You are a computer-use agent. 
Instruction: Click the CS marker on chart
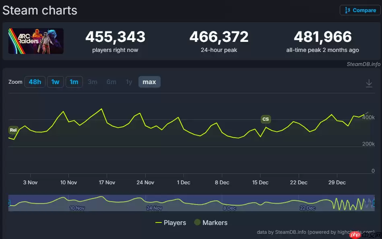[265, 119]
